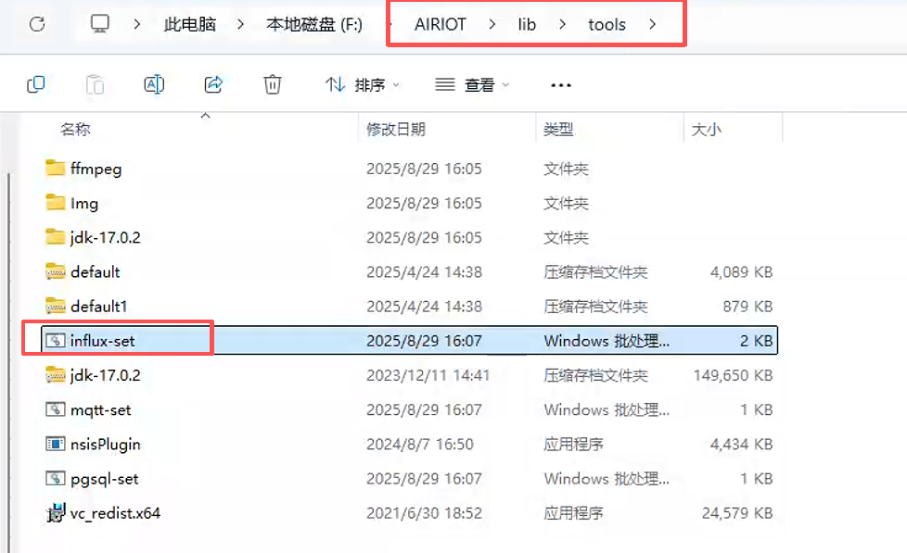This screenshot has height=553, width=907.
Task: Select the default zip archive icon
Action: tap(55, 271)
